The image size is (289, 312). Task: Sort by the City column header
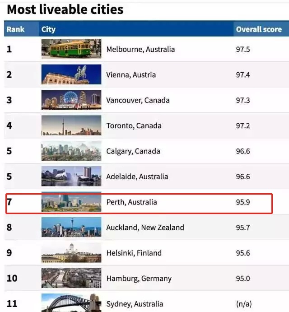pyautogui.click(x=48, y=29)
